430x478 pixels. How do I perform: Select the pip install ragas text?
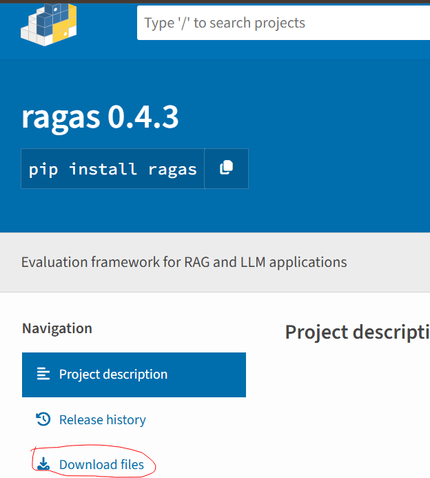point(113,169)
